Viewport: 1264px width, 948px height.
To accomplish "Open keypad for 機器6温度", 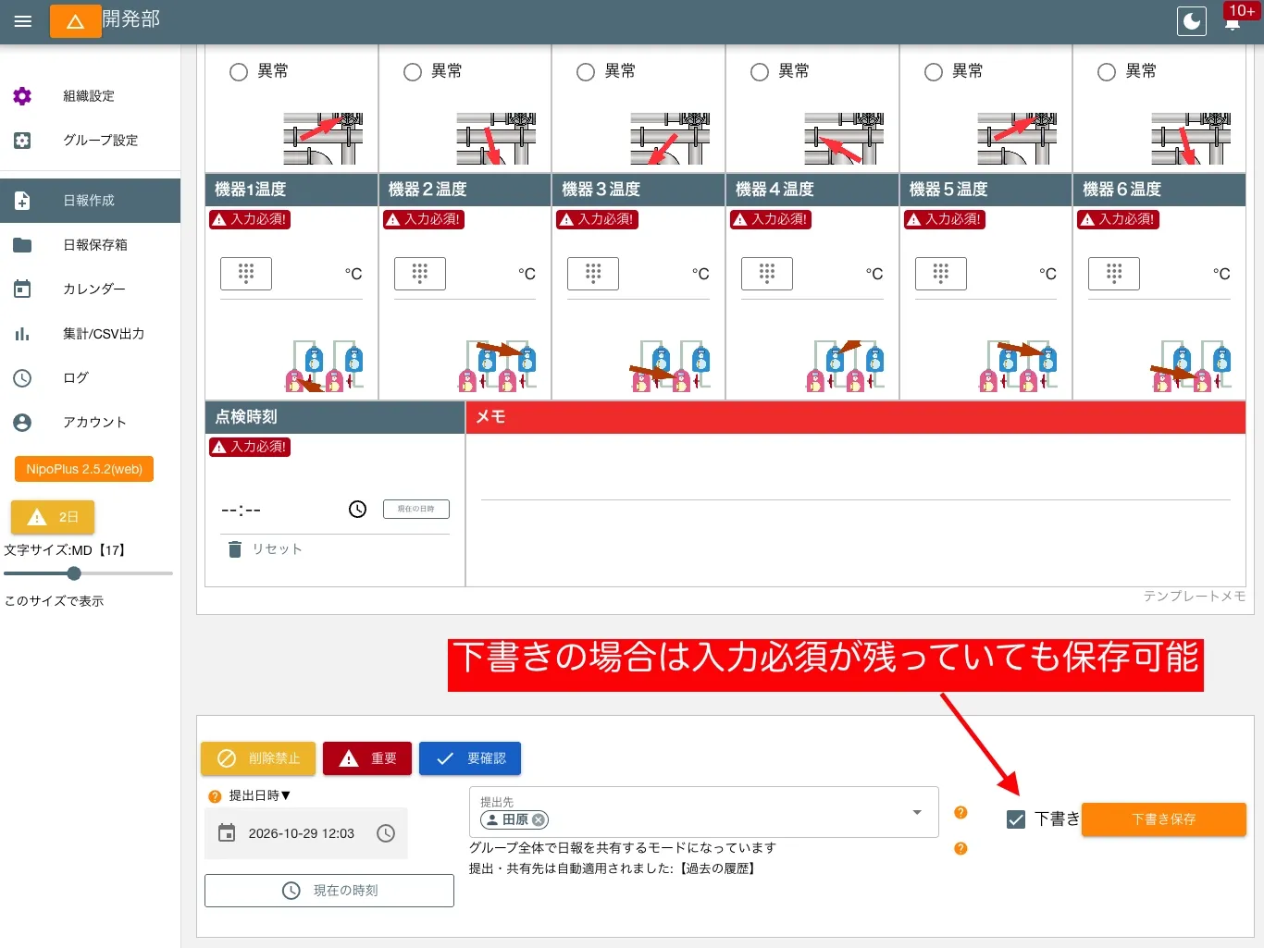I will (1114, 274).
